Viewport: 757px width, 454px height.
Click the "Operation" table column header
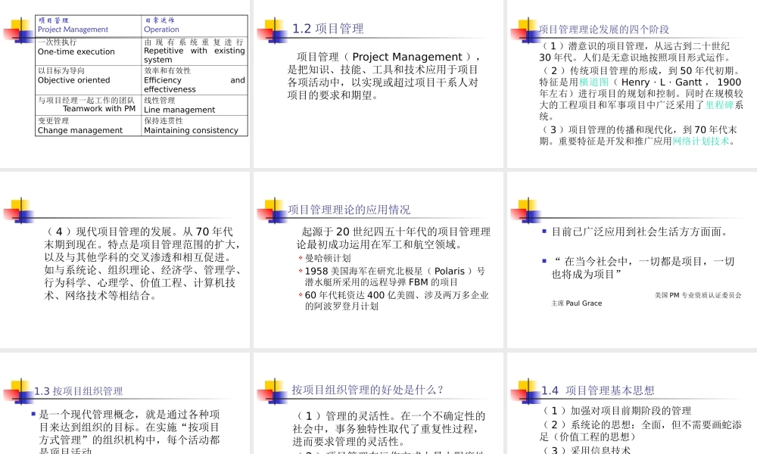pyautogui.click(x=162, y=30)
